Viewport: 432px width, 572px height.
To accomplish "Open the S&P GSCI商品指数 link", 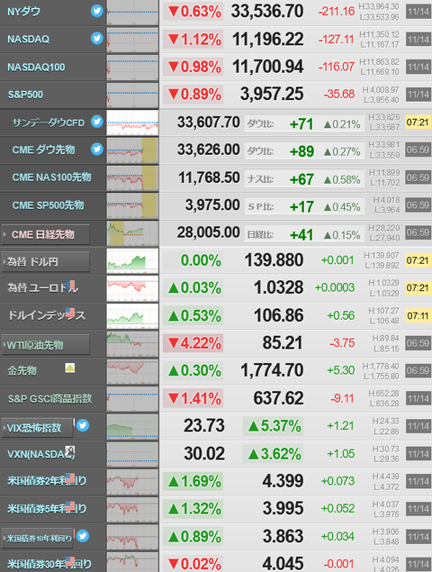I will tap(49, 398).
